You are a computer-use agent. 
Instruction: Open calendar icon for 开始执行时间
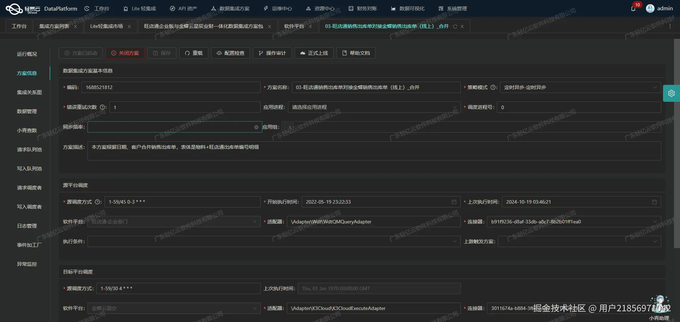click(x=454, y=202)
